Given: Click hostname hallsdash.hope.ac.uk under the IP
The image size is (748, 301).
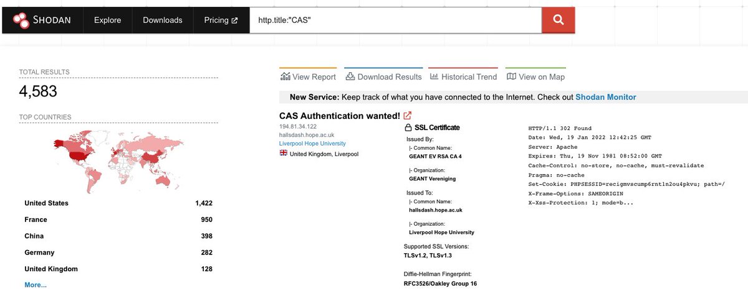Looking at the screenshot, I should (x=307, y=135).
